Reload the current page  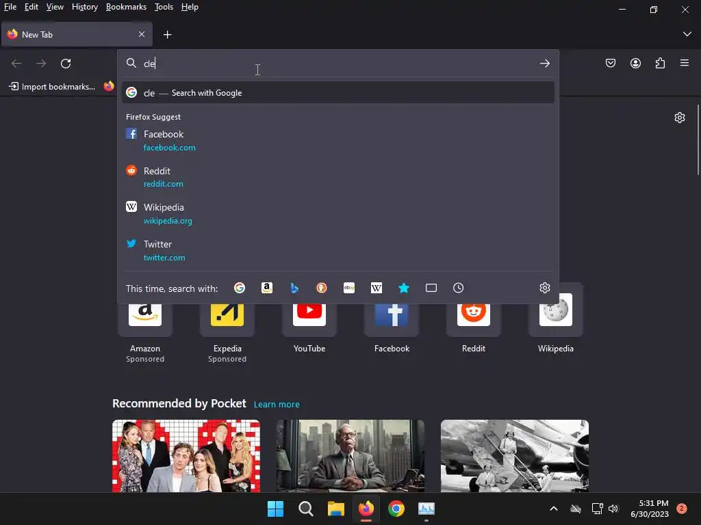(66, 64)
